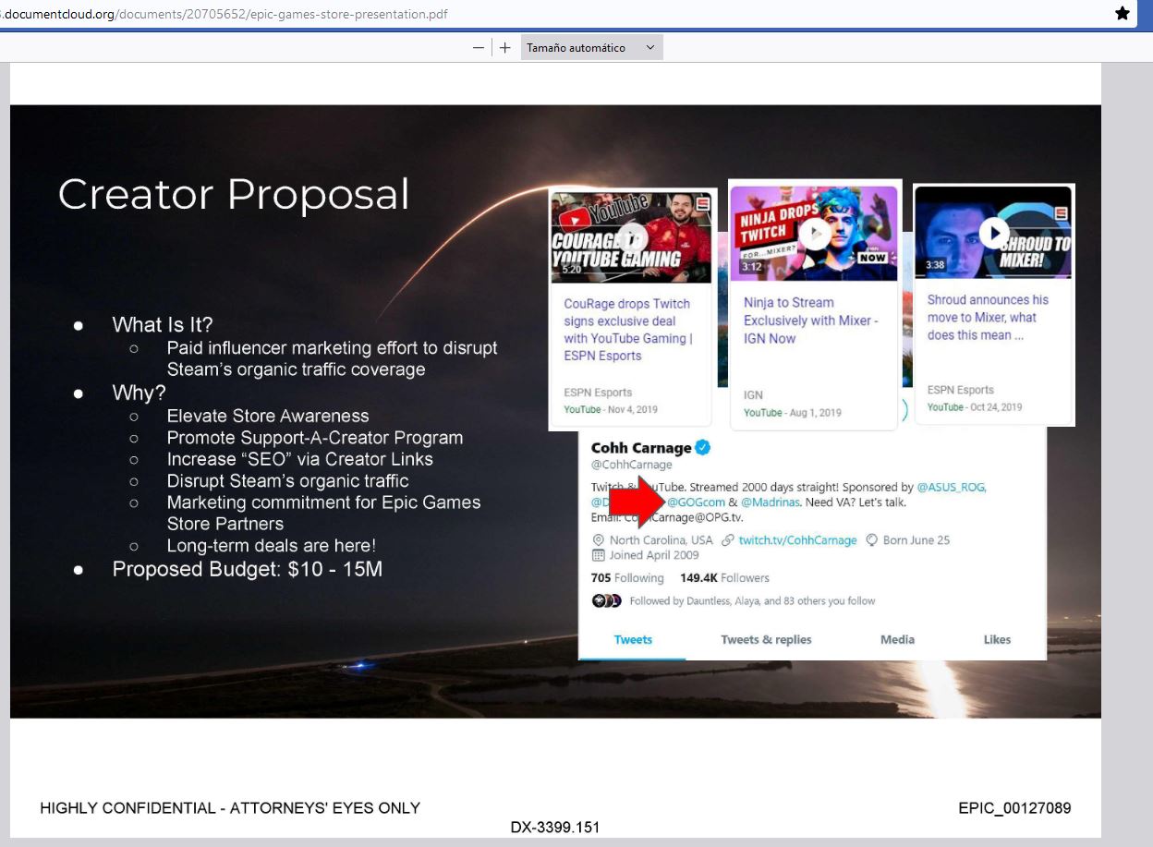
Task: Click the Creator Proposal slide title
Action: coord(234,195)
